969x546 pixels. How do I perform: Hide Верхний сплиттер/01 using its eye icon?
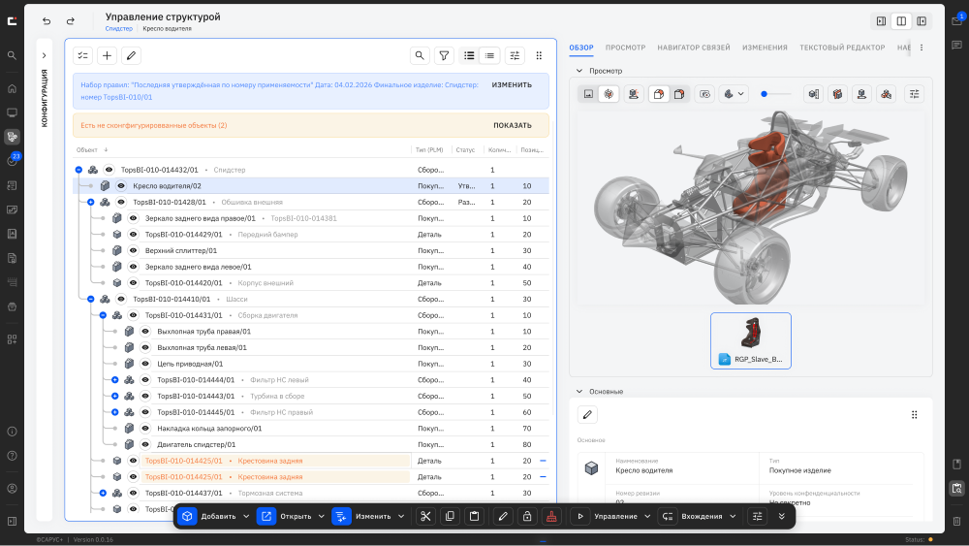[x=133, y=250]
